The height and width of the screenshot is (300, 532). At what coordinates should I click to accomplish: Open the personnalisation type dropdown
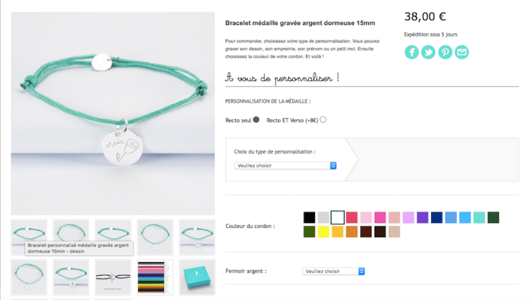click(x=285, y=165)
